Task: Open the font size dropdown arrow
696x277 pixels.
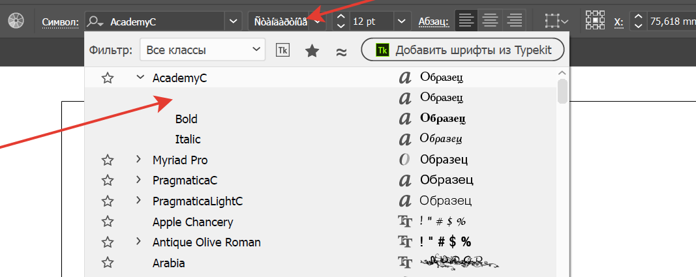Action: click(x=402, y=22)
